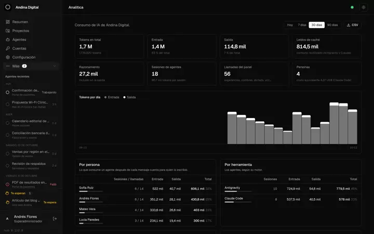
Task: Click the CSV download arrow icon
Action: tap(349, 25)
